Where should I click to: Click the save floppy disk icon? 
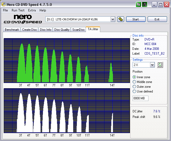(144, 5)
